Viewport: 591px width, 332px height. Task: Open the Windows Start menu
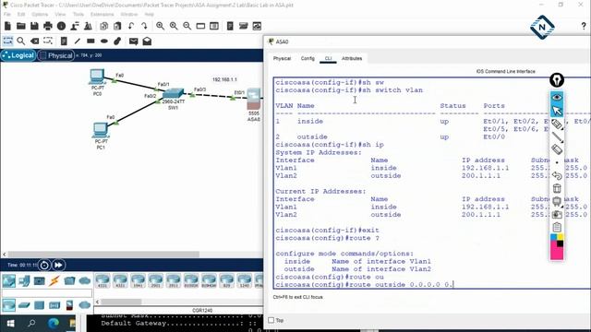coord(10,324)
